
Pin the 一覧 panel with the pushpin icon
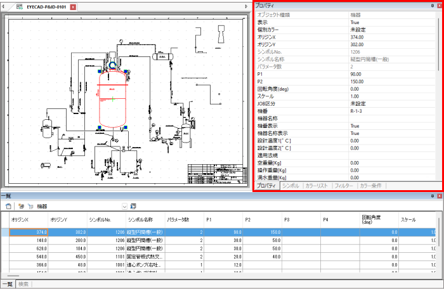click(x=431, y=196)
